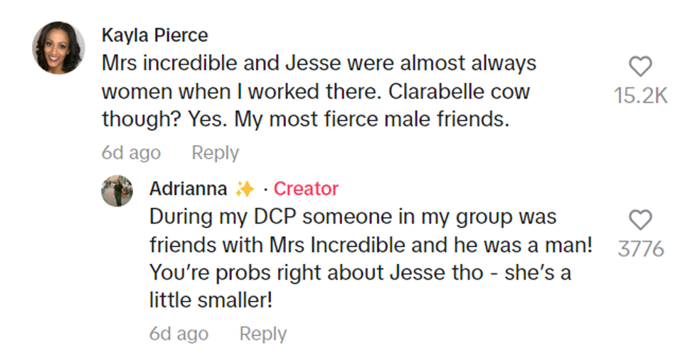Click the 6d ago timestamp under Kayla's comment
This screenshot has height=357, width=697.
pyautogui.click(x=131, y=153)
